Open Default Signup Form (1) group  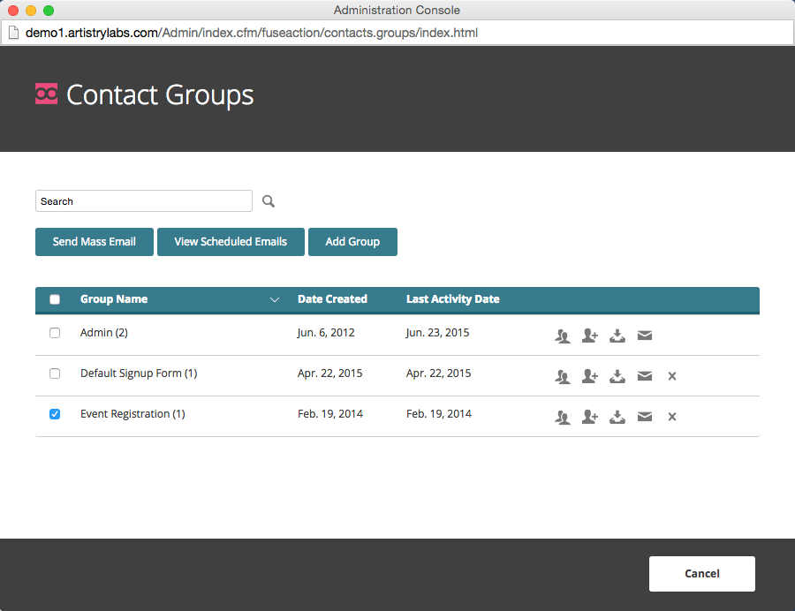[139, 373]
